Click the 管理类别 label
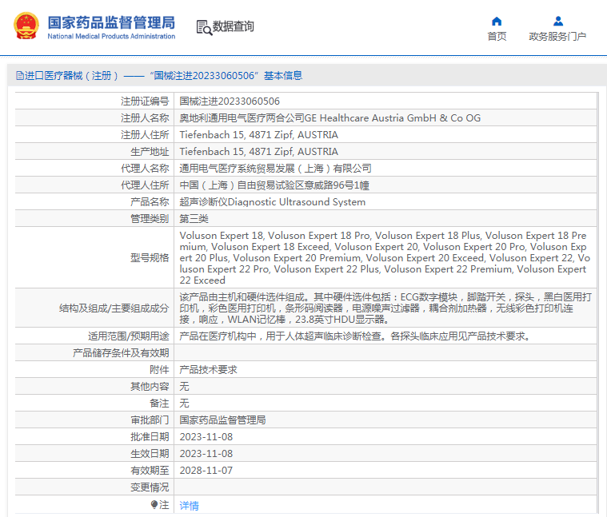607x517 pixels. [x=150, y=219]
